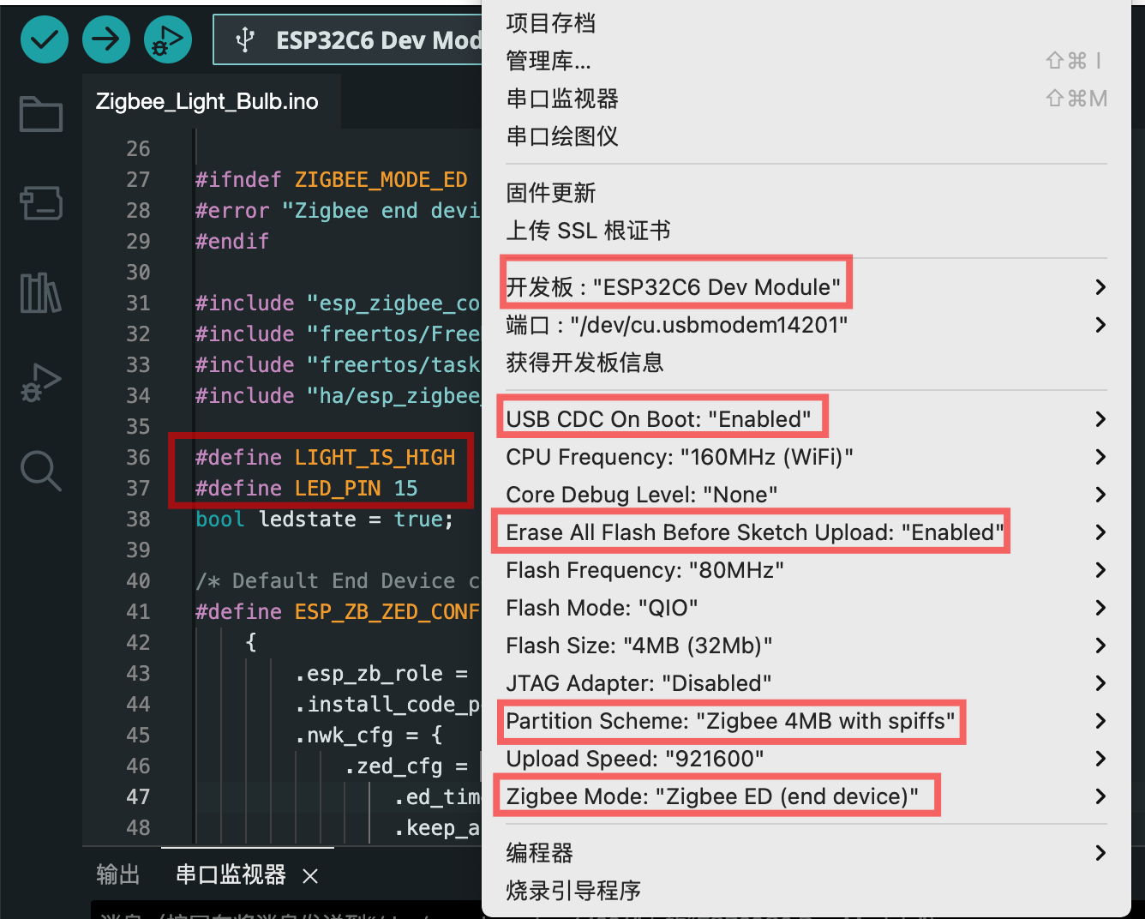Expand Flash Mode "QIO" submenu
Image resolution: width=1145 pixels, height=919 pixels.
[x=806, y=608]
